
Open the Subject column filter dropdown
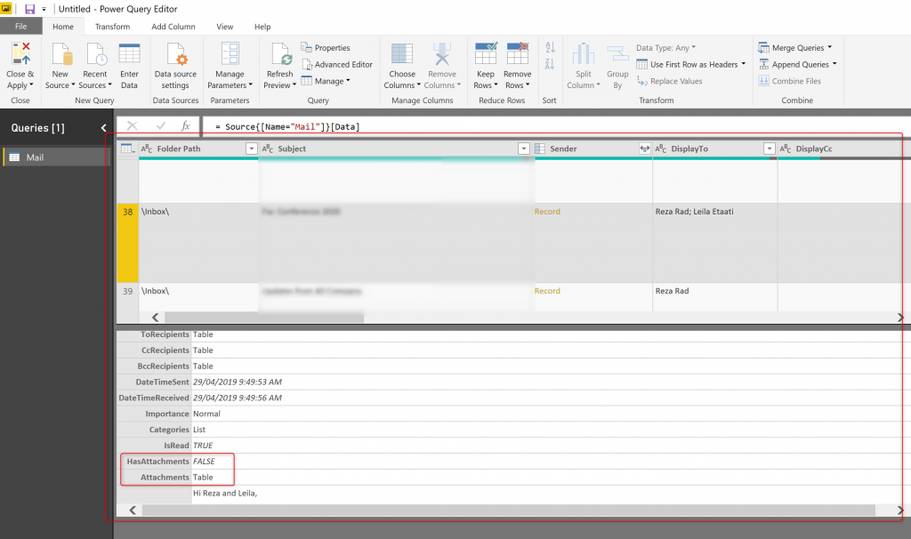click(524, 149)
